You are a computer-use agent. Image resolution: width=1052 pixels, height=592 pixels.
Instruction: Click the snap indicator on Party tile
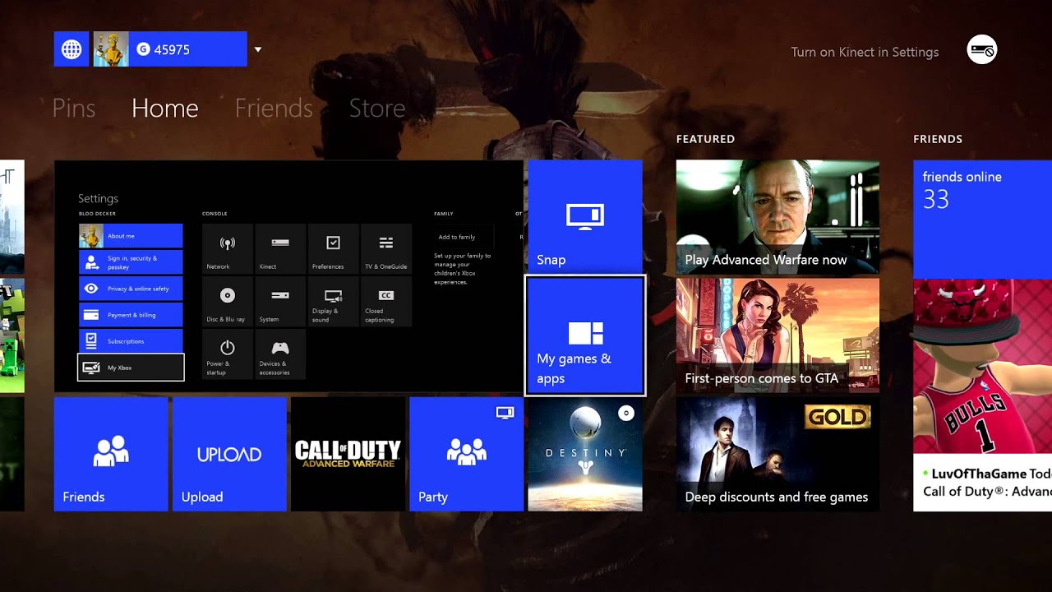click(505, 413)
